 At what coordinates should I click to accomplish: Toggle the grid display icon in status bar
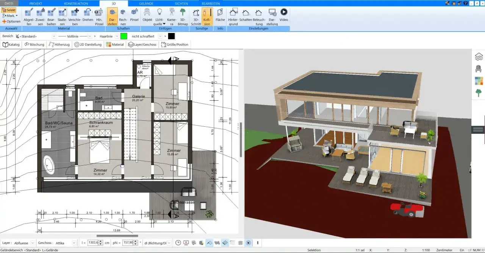(x=240, y=243)
